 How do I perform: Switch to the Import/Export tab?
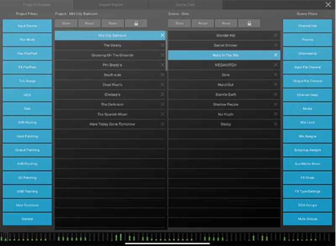pos(111,5)
